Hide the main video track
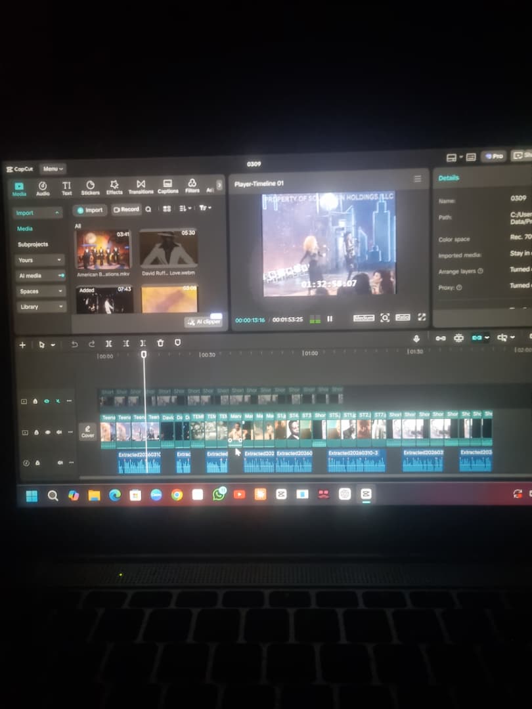 click(x=47, y=432)
